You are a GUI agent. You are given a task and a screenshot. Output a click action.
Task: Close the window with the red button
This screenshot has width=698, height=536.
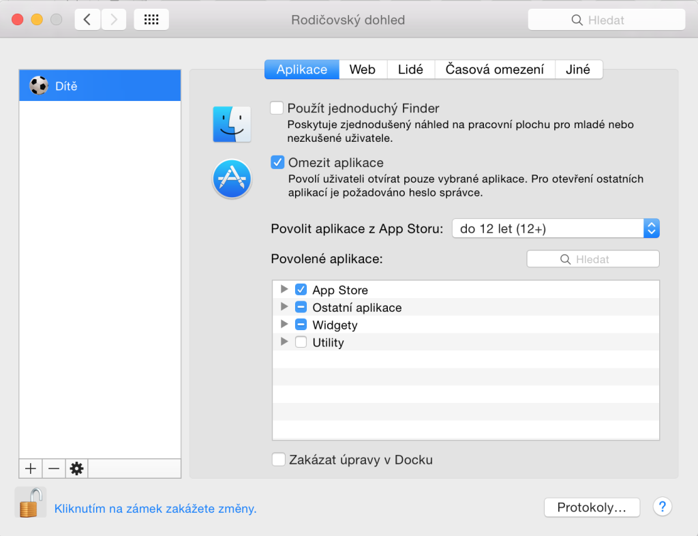pyautogui.click(x=17, y=20)
